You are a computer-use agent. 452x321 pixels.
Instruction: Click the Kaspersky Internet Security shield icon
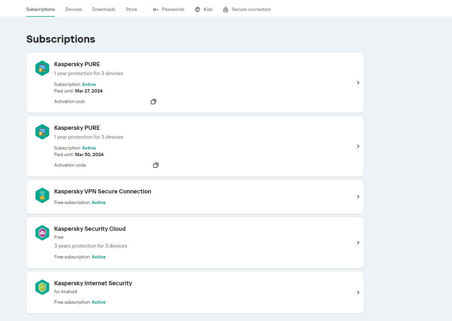pos(42,287)
